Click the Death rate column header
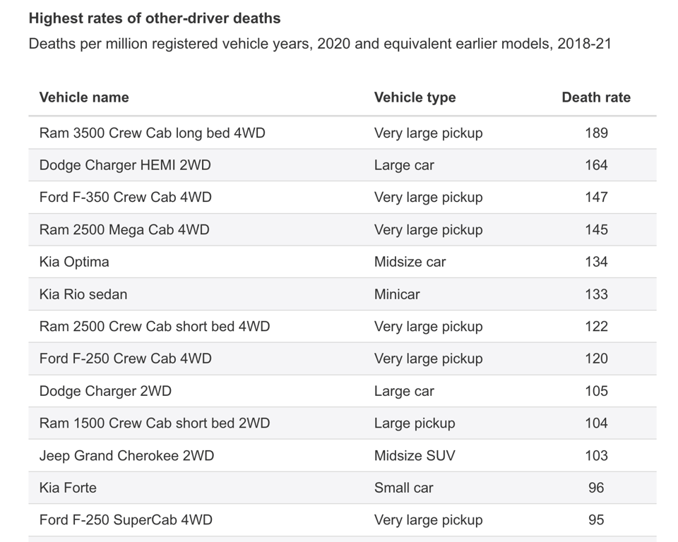The height and width of the screenshot is (542, 678). [x=595, y=97]
